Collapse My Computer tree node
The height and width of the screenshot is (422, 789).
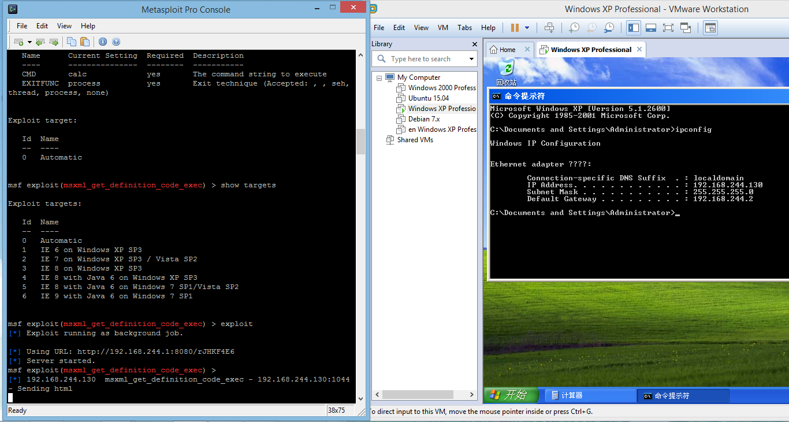[x=379, y=77]
